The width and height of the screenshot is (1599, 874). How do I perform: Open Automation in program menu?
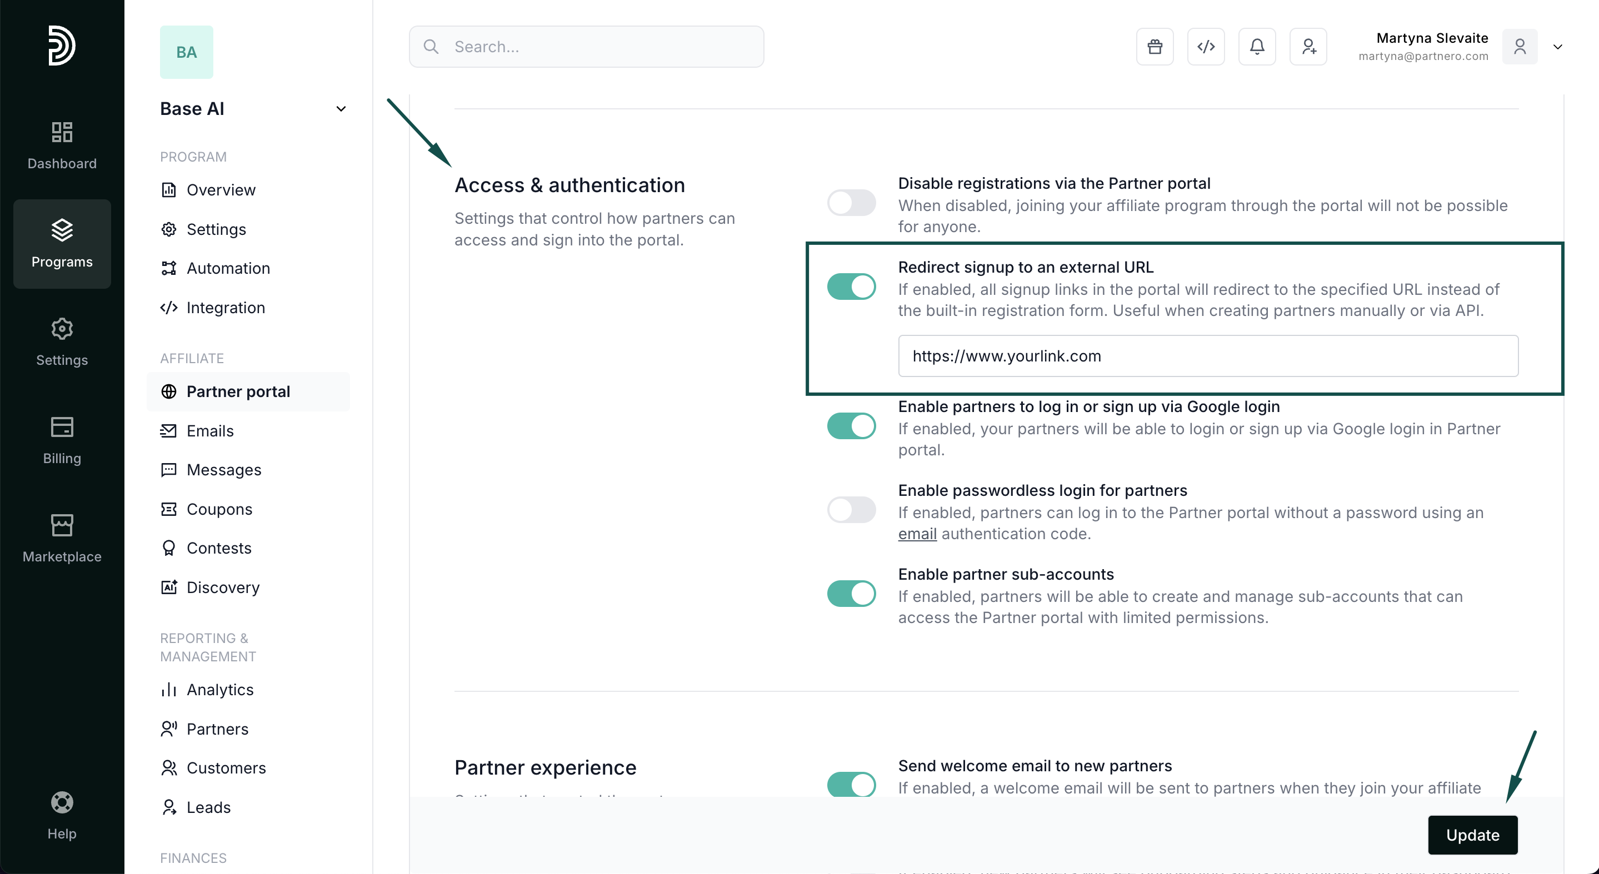coord(228,268)
